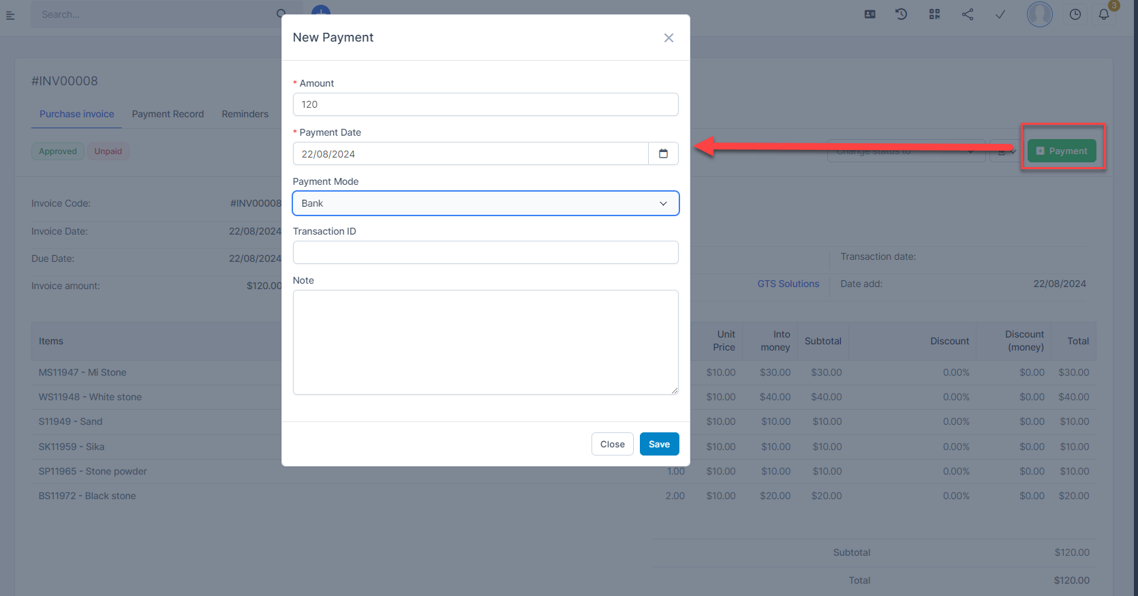Open the Reminders tab
The width and height of the screenshot is (1138, 596).
pyautogui.click(x=245, y=114)
